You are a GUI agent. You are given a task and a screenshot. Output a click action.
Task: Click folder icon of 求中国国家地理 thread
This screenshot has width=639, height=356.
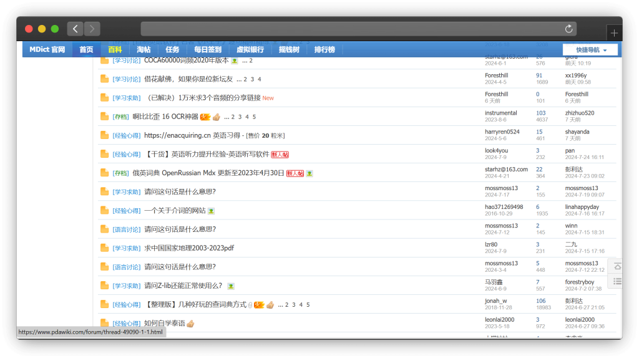coord(104,248)
